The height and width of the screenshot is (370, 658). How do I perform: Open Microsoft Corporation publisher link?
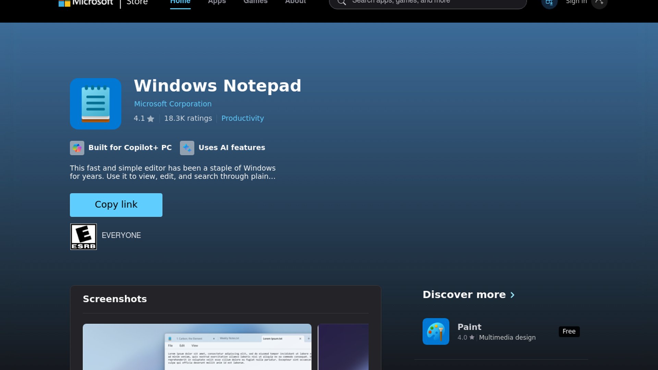[x=173, y=104]
